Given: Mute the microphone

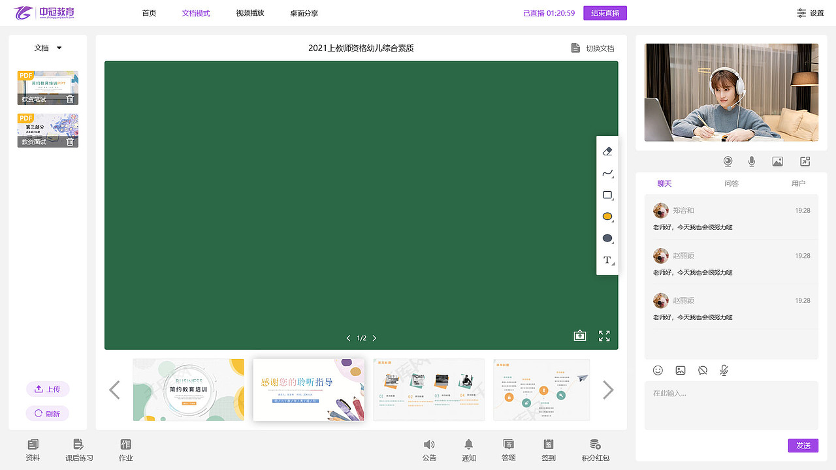Looking at the screenshot, I should coord(751,161).
